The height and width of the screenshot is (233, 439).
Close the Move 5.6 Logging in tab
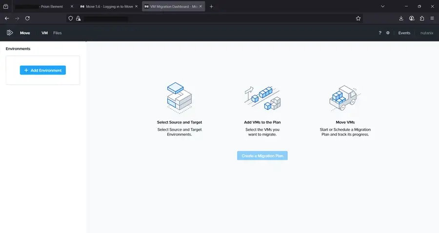(x=137, y=6)
